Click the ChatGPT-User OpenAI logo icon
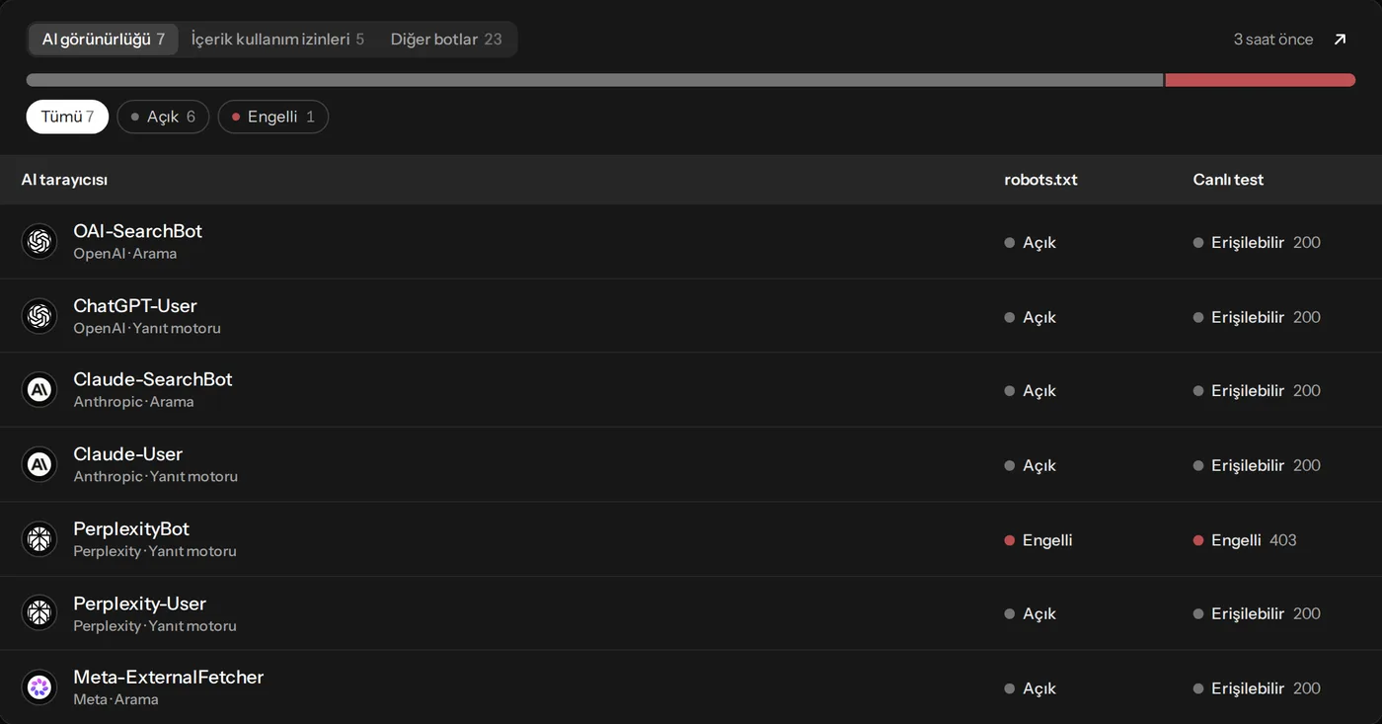The height and width of the screenshot is (724, 1382). coord(39,316)
